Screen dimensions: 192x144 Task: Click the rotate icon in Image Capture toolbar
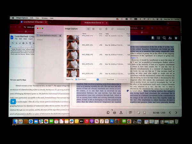tap(112, 29)
